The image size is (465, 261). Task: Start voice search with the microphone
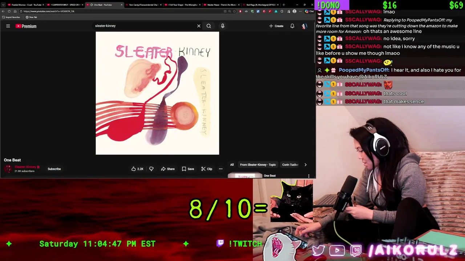point(223,26)
